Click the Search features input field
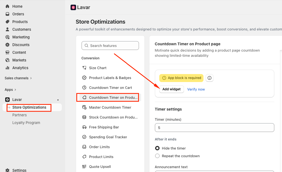This screenshot has width=282, height=172. pos(110,46)
